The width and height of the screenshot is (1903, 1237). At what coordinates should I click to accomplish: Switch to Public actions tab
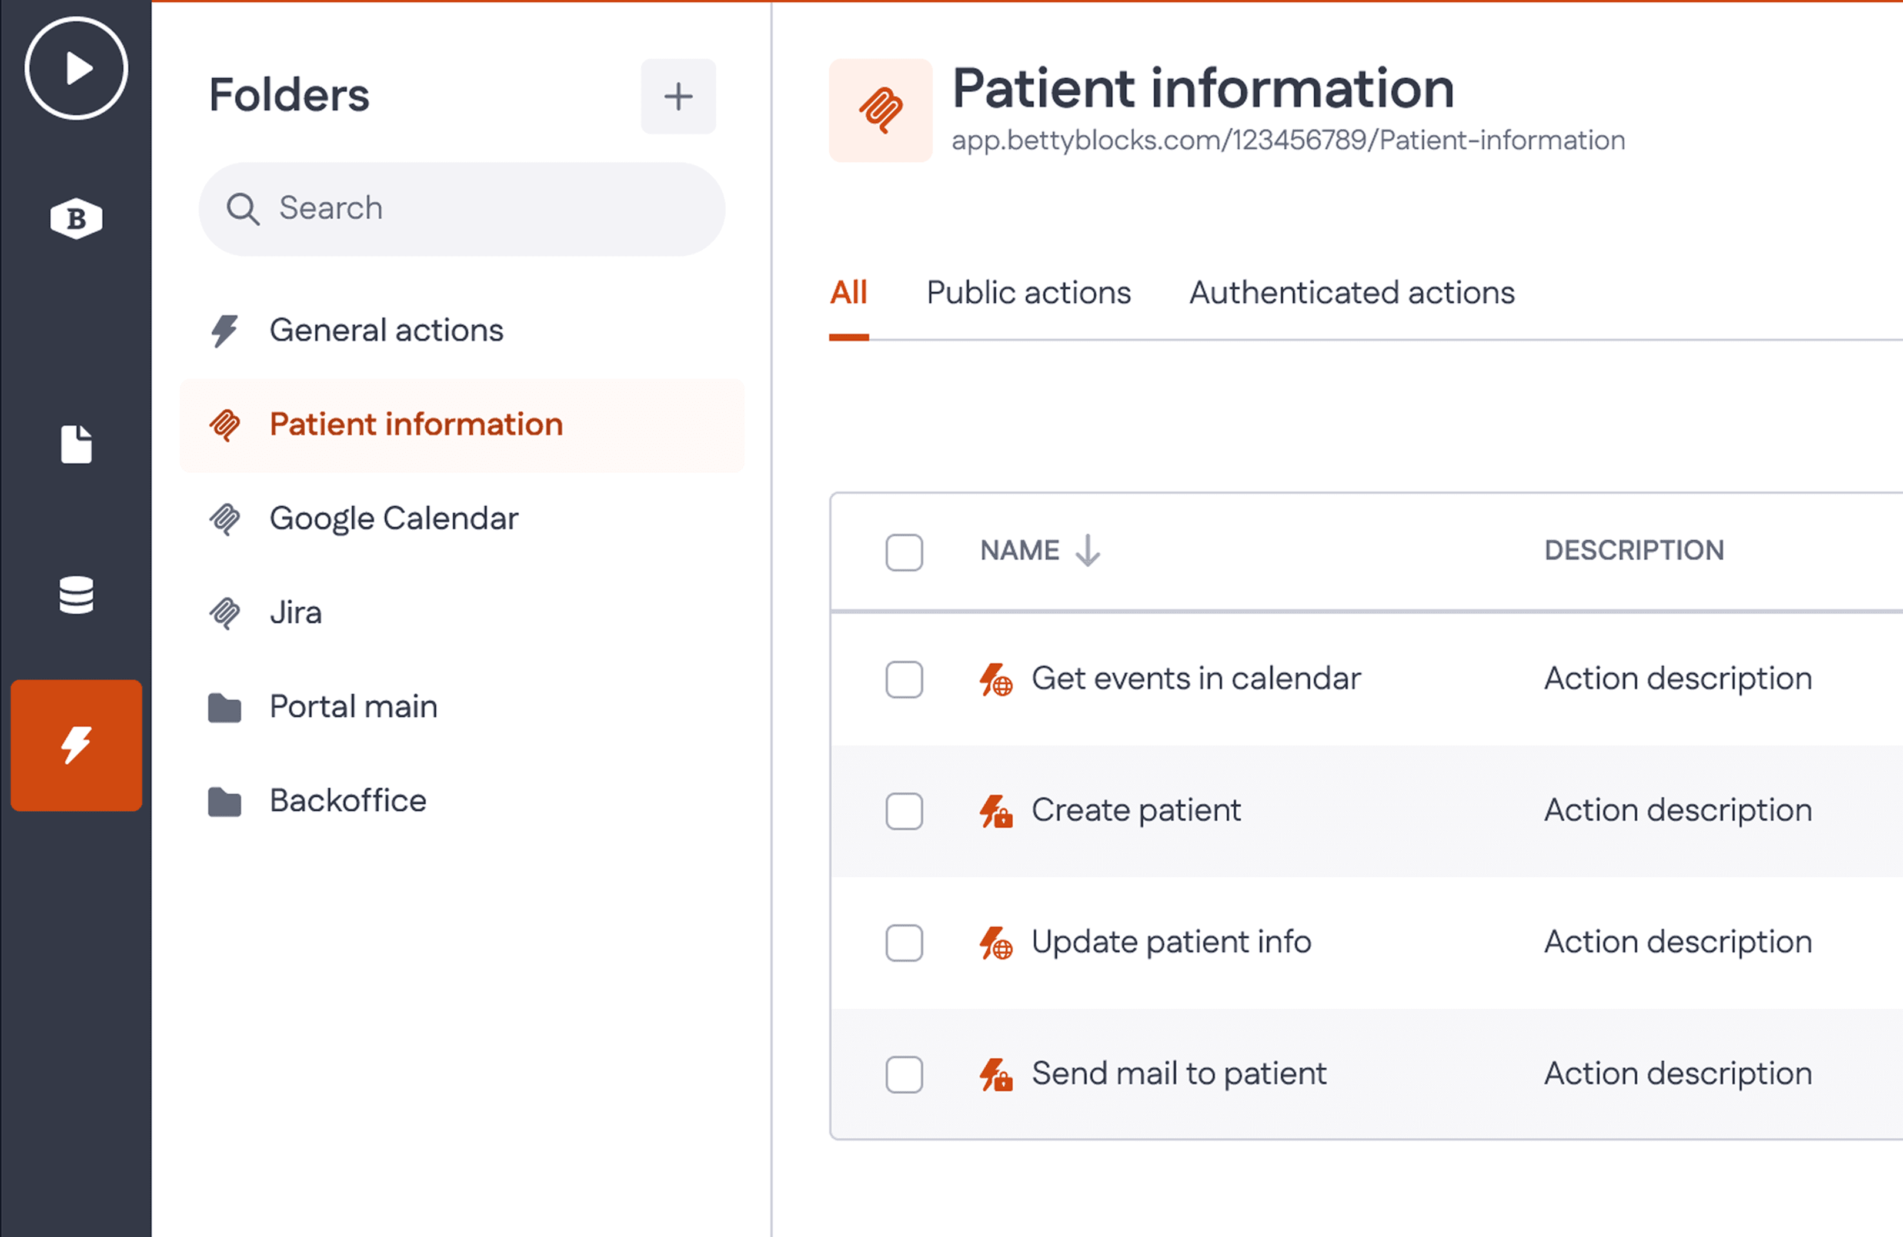(1029, 293)
